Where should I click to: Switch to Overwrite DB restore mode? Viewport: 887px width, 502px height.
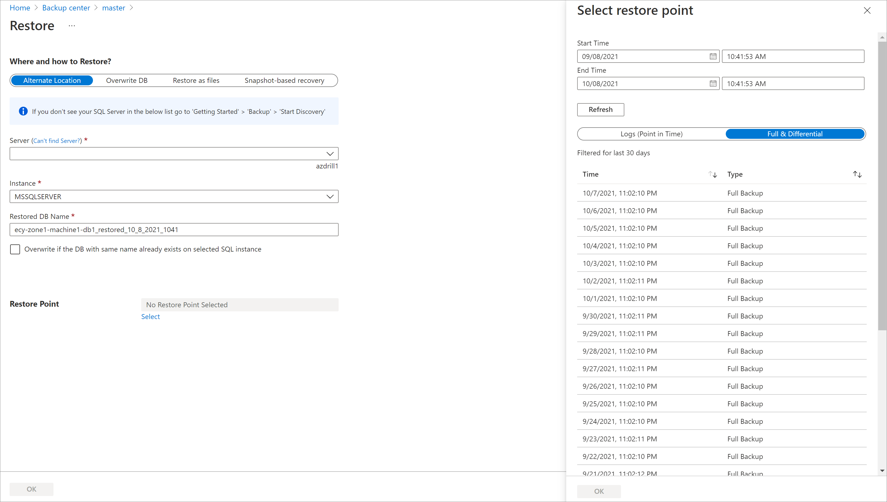point(127,80)
